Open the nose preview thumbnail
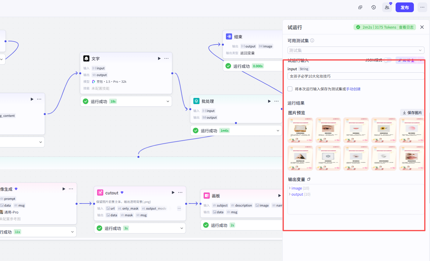Screen dimensions: 430x261 300,158
